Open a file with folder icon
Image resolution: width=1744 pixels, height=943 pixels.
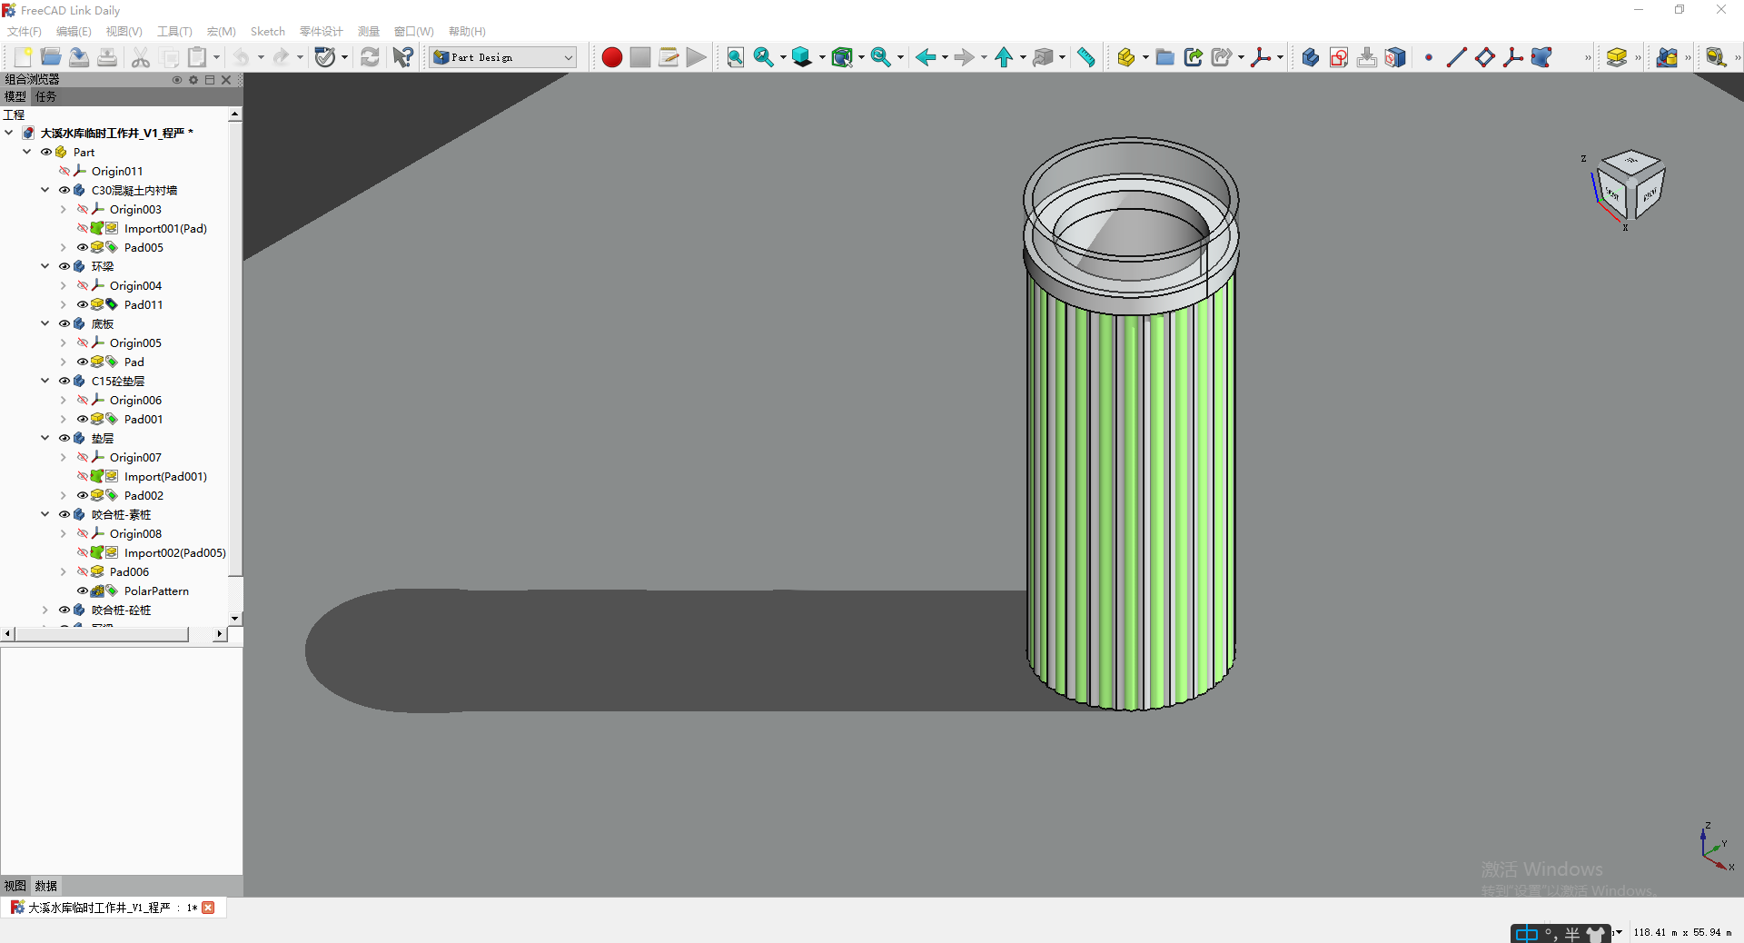point(51,57)
